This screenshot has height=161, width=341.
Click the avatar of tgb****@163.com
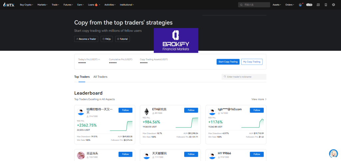pos(212,112)
